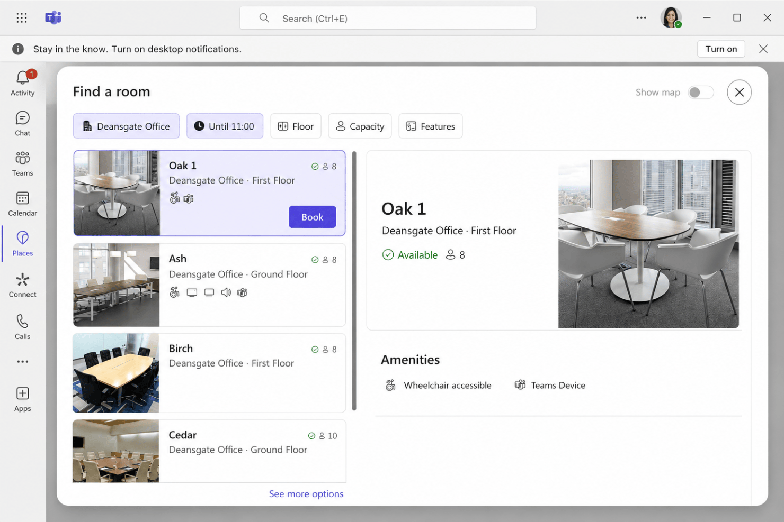Select the Cedar room card
This screenshot has height=522, width=784.
[x=209, y=451]
